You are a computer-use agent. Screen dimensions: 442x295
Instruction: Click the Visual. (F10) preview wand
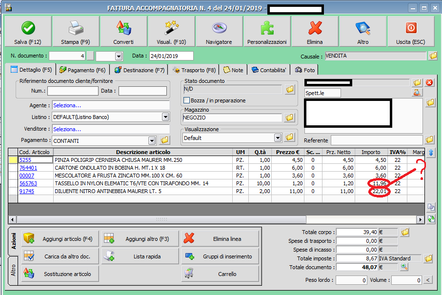tap(171, 32)
